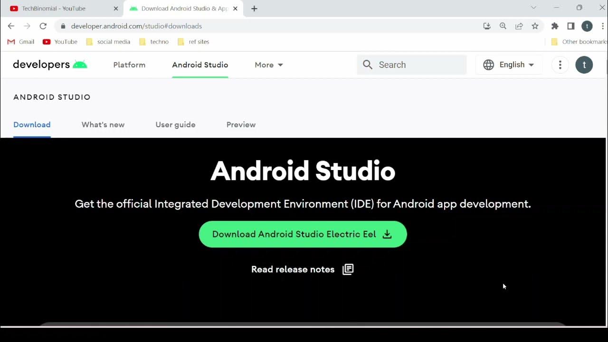Viewport: 608px width, 342px height.
Task: Select the Download tab
Action: tap(32, 124)
